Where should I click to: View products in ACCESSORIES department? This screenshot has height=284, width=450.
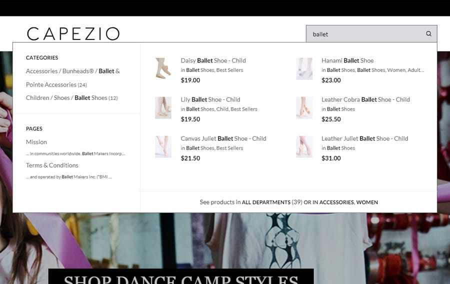tap(336, 202)
